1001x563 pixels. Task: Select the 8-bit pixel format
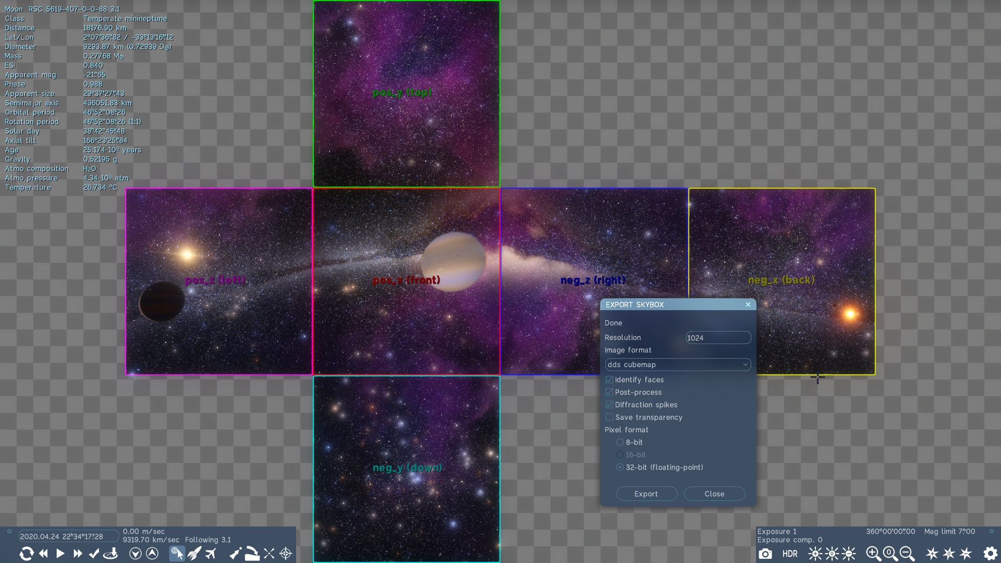619,442
